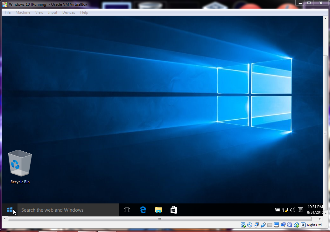Click the battery power tray icon
The width and height of the screenshot is (330, 232).
pos(277,210)
